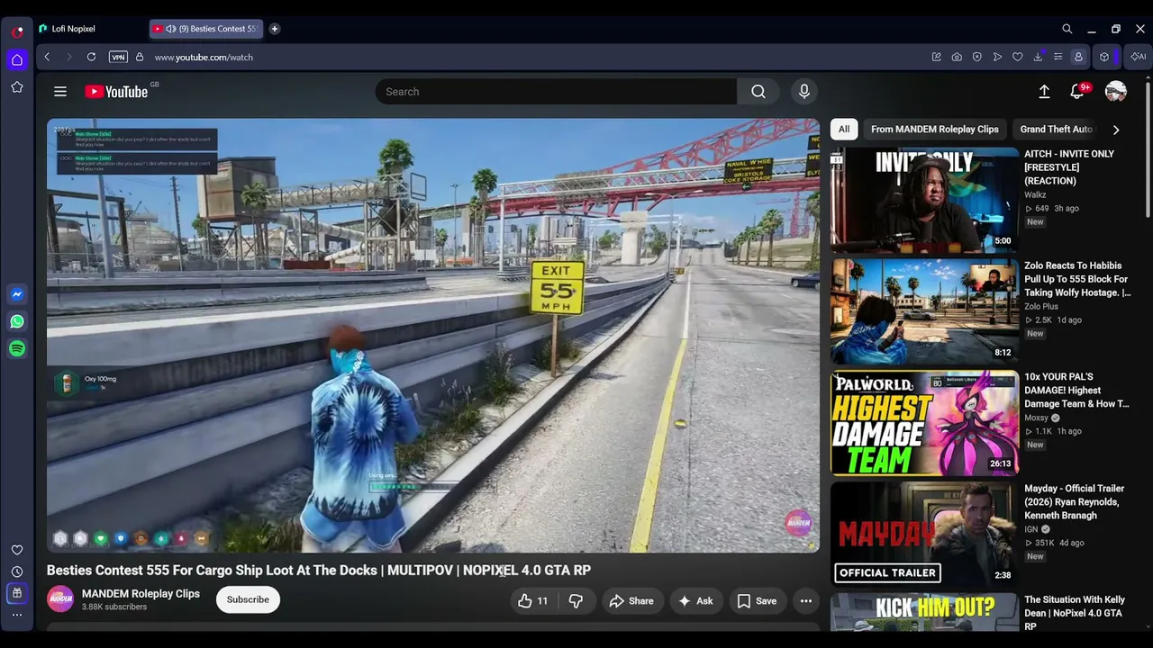Open the sidebar extensions box icon
Viewport: 1153px width, 648px height.
coord(17,593)
